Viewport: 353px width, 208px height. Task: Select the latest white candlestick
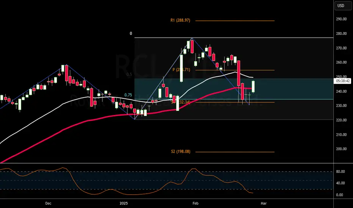click(x=253, y=86)
